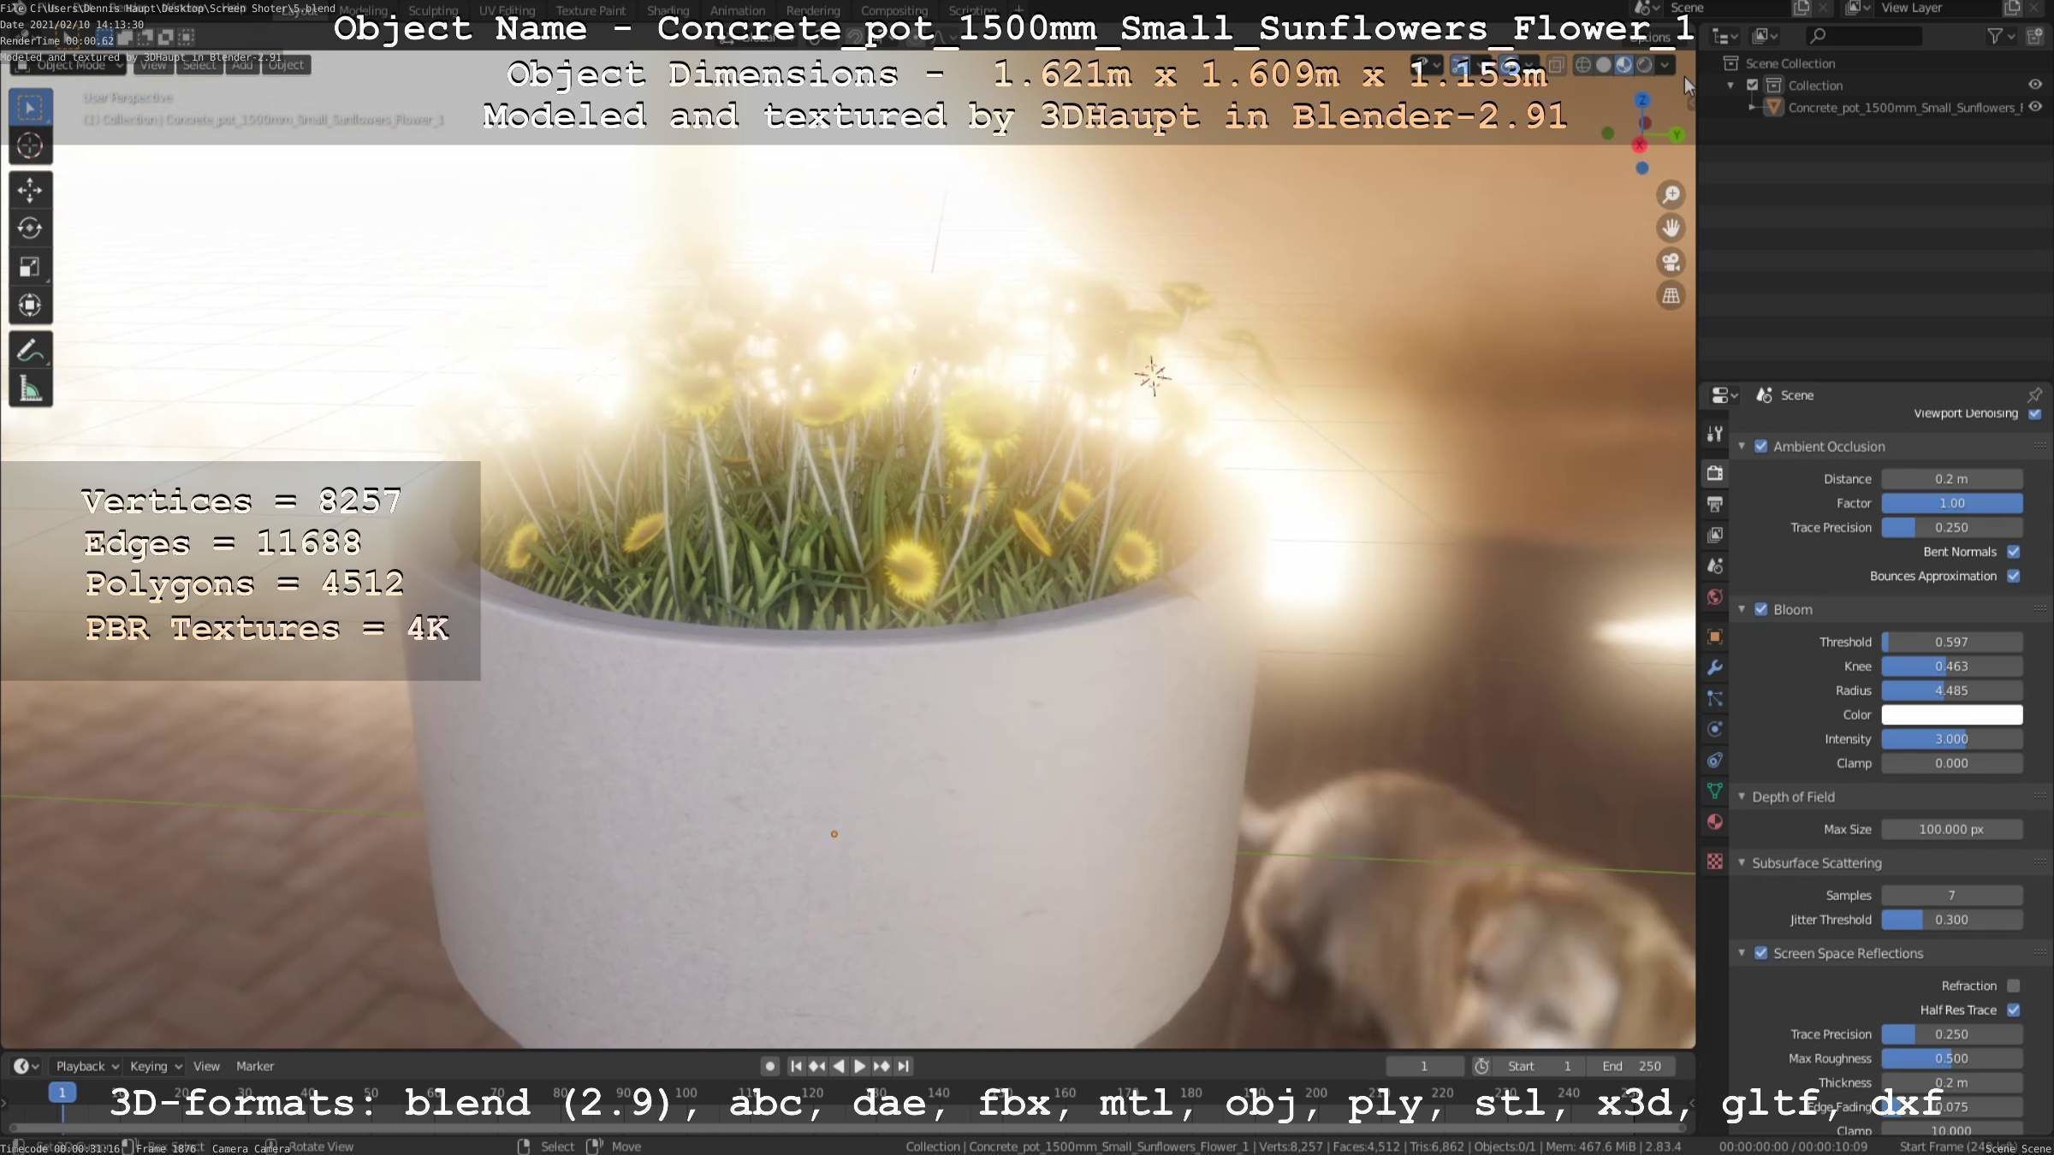Collapse the Subsurface Scattering panel
The image size is (2054, 1155).
[x=1742, y=862]
